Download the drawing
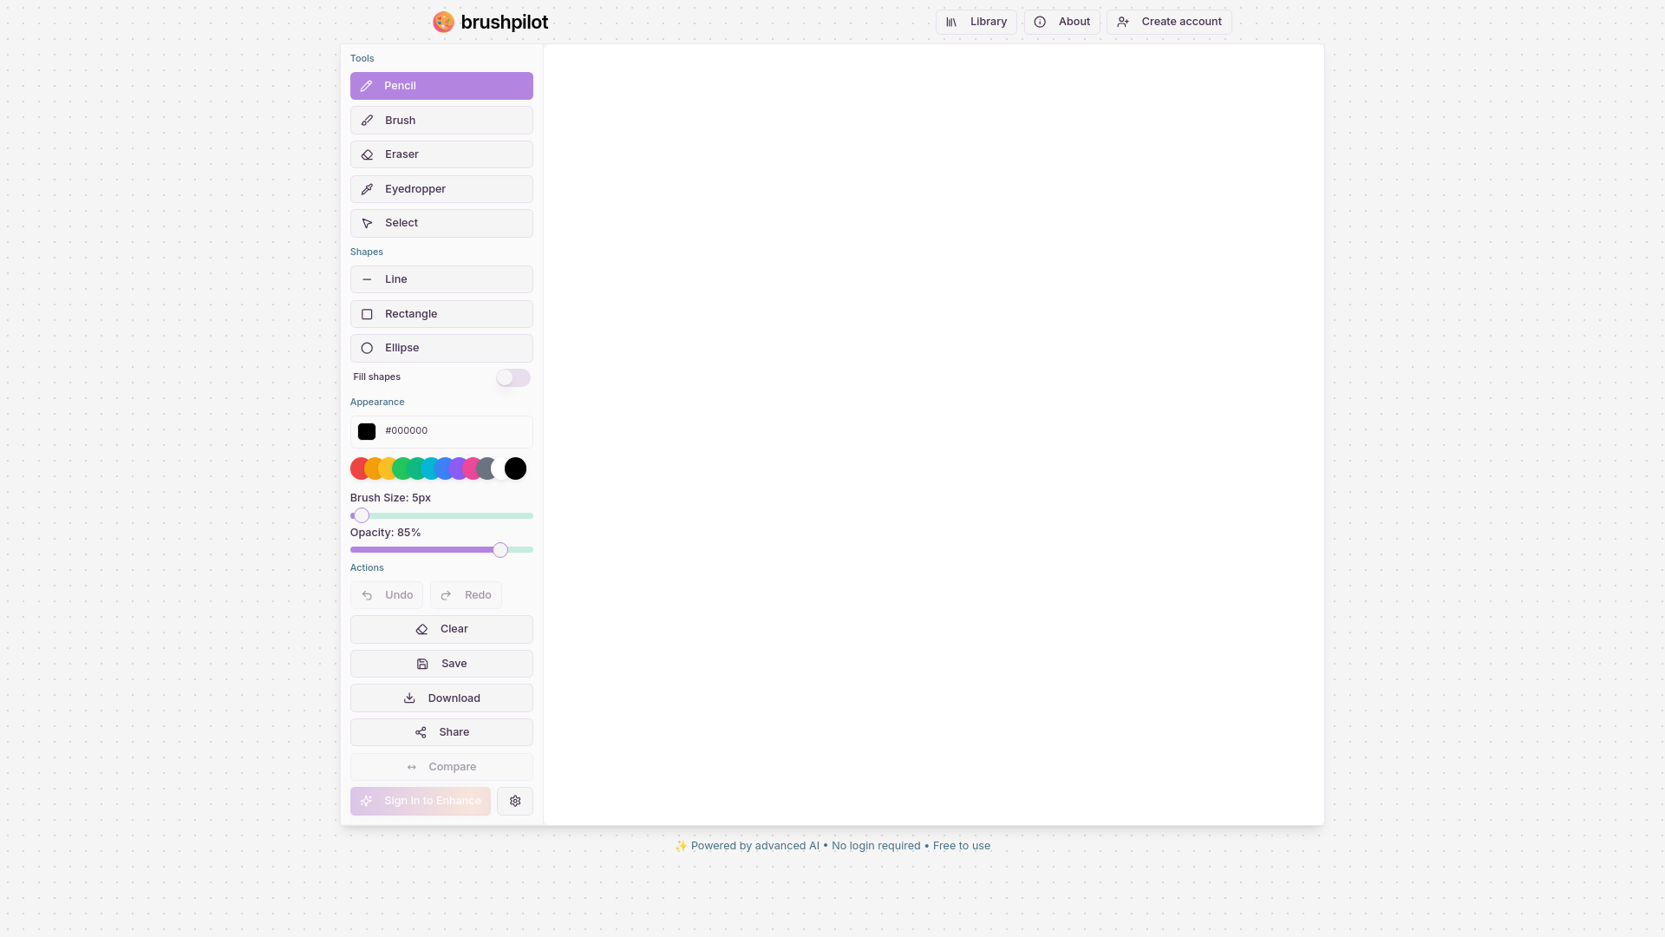1665x937 pixels. click(441, 698)
